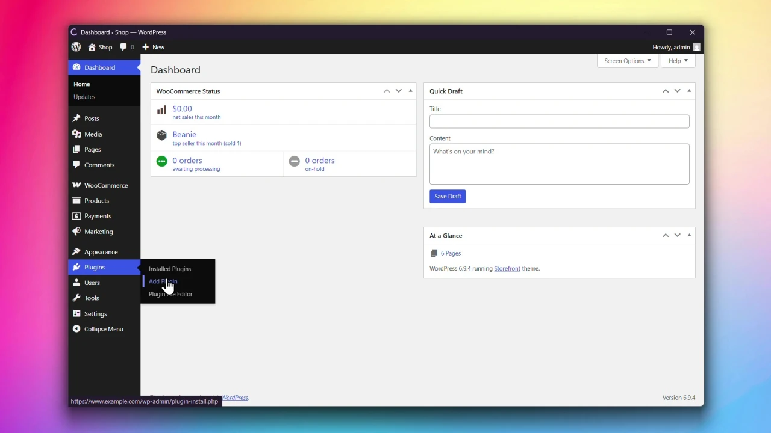This screenshot has height=433, width=771.
Task: Click the green awaiting processing orders icon
Action: click(161, 161)
